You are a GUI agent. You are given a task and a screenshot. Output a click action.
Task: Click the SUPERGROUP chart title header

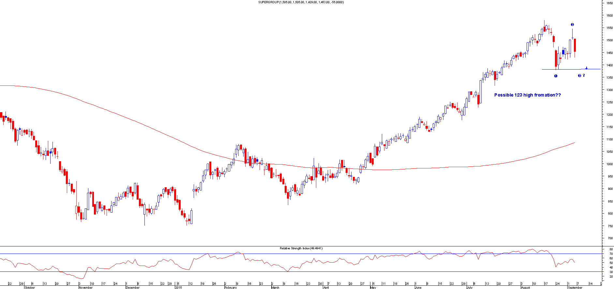(x=301, y=2)
